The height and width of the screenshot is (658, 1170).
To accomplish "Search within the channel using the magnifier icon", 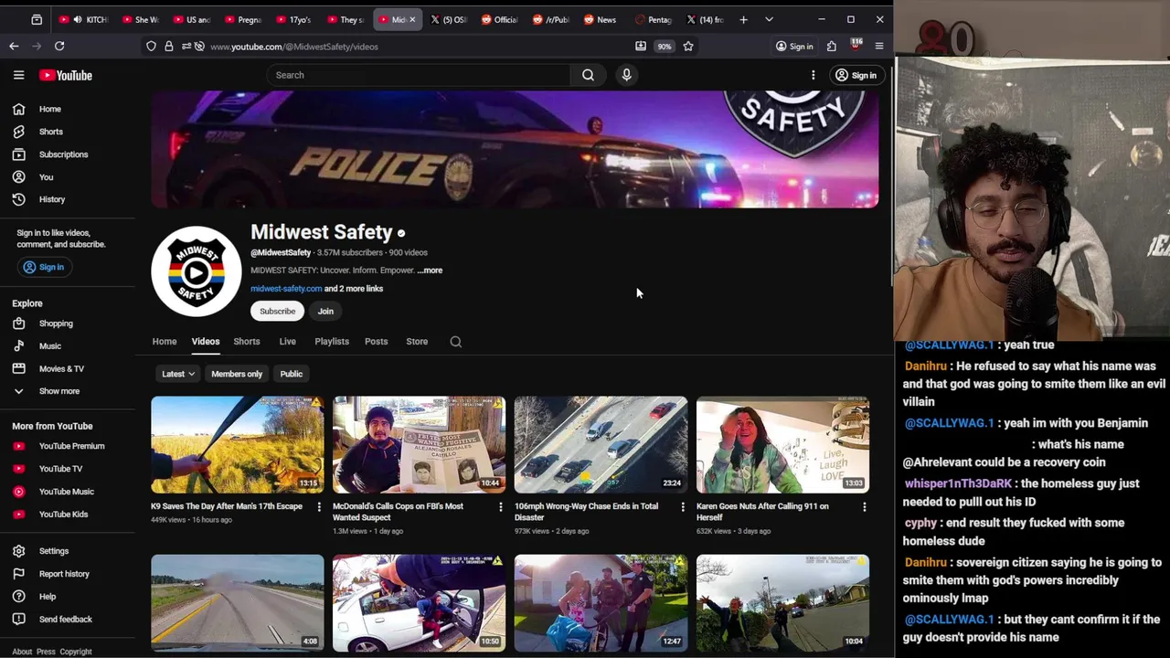I will 456,342.
